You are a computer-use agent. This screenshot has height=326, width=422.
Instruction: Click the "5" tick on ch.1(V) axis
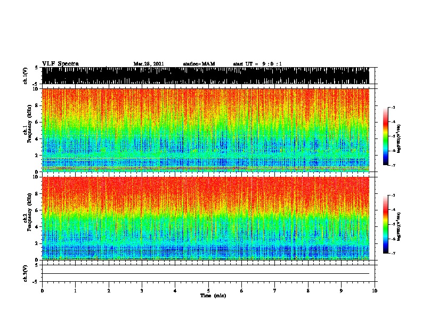[x=37, y=68]
